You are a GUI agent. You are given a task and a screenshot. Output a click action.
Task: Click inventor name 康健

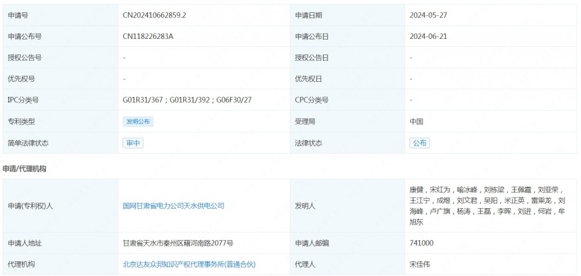click(x=417, y=190)
